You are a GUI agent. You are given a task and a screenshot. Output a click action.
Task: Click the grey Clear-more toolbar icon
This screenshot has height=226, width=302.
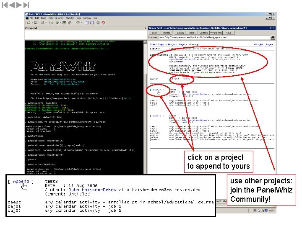tap(98, 23)
